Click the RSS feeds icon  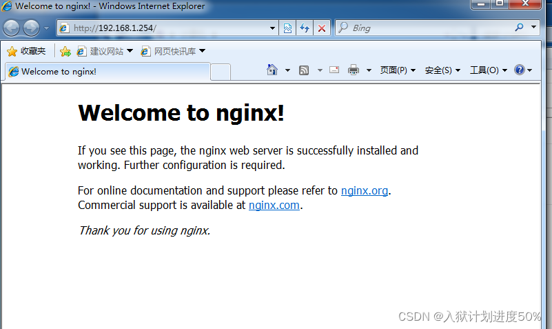coord(304,70)
